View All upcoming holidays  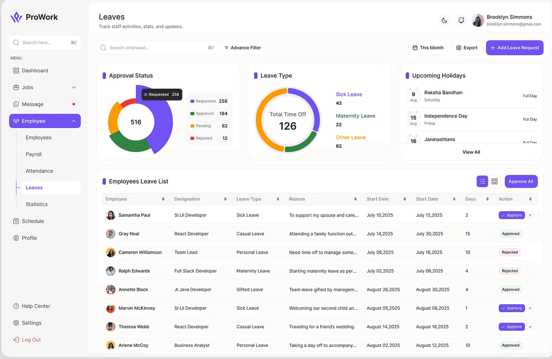[471, 151]
